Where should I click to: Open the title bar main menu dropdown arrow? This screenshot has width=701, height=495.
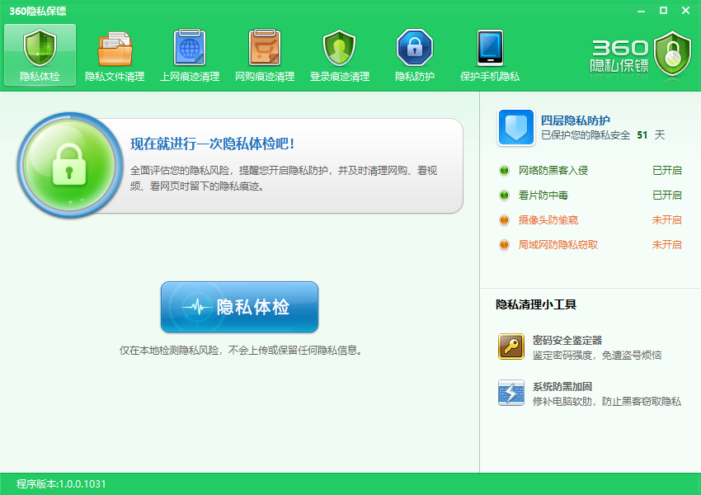point(640,11)
